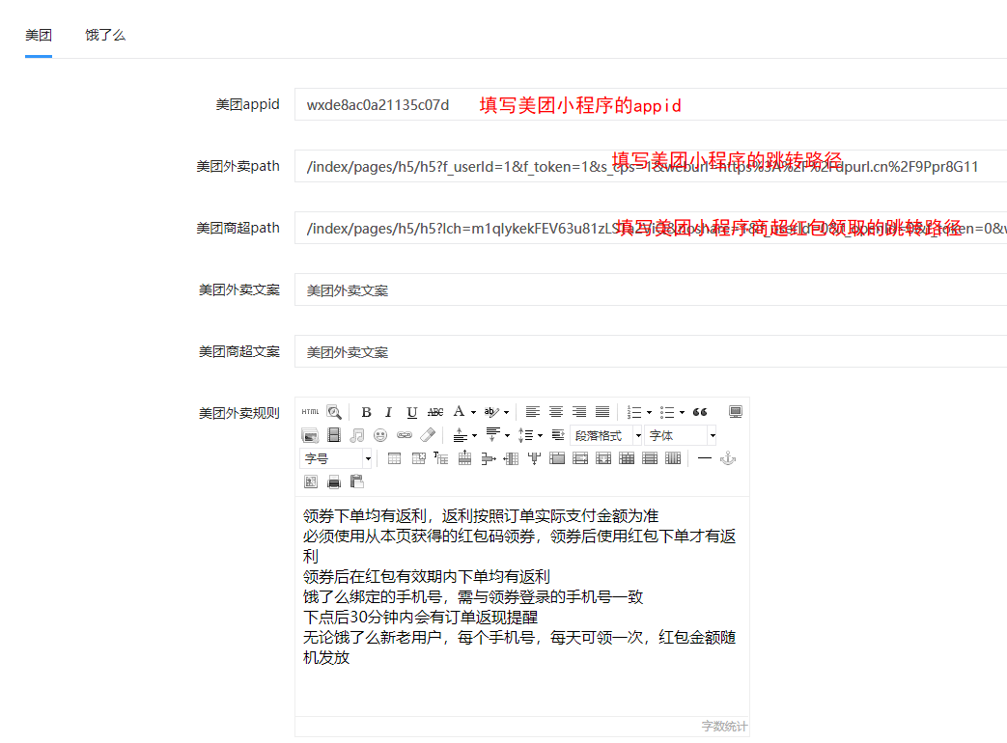Open the bullet list style dropdown
Viewport: 1007px width, 743px height.
tap(682, 413)
